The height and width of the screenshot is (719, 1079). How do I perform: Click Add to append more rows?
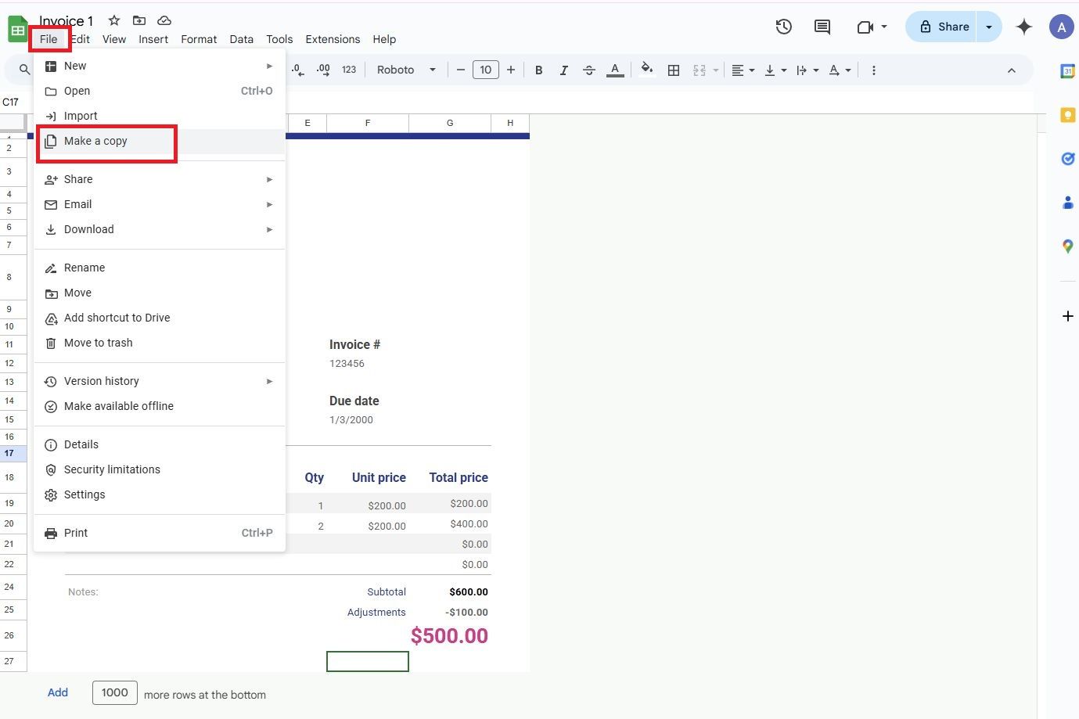click(57, 692)
